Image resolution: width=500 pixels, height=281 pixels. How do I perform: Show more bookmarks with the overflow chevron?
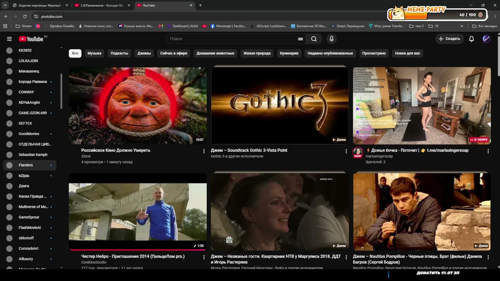click(462, 26)
